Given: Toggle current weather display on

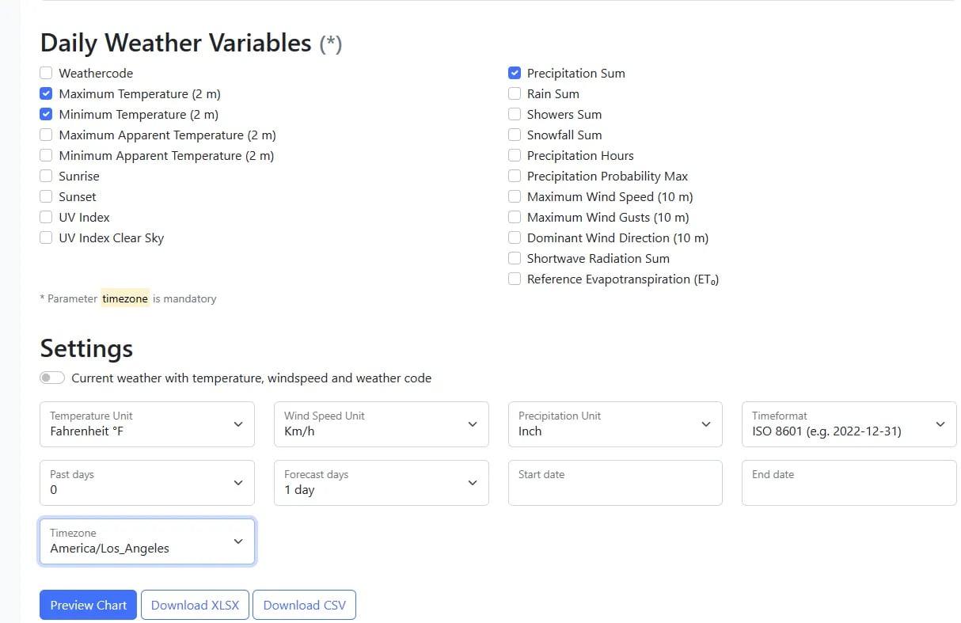Looking at the screenshot, I should (x=51, y=378).
